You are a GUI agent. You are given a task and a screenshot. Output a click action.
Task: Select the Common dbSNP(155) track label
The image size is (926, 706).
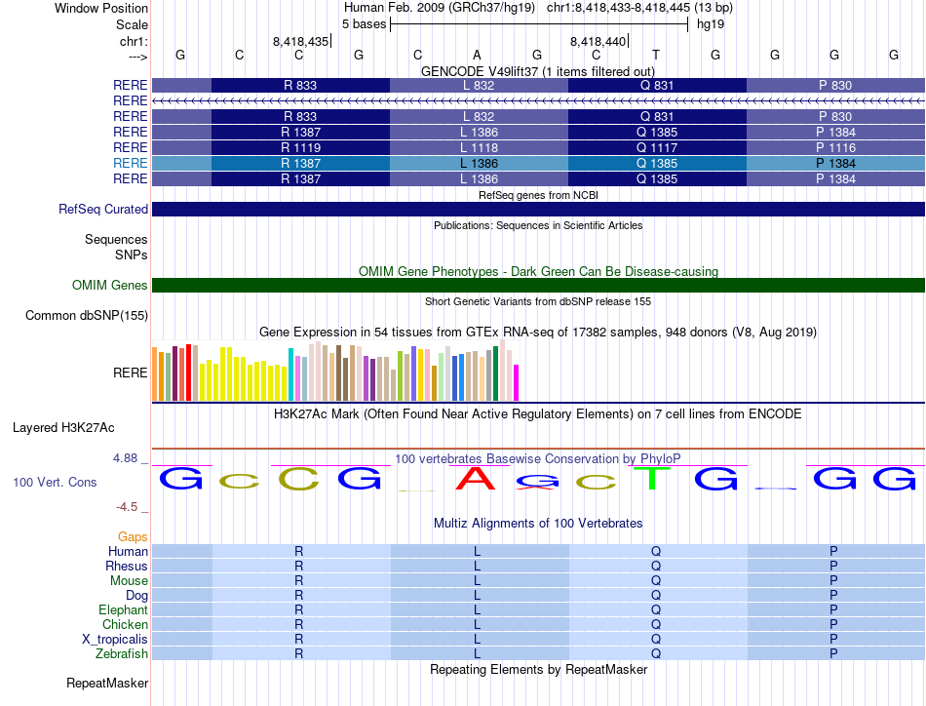tap(86, 316)
